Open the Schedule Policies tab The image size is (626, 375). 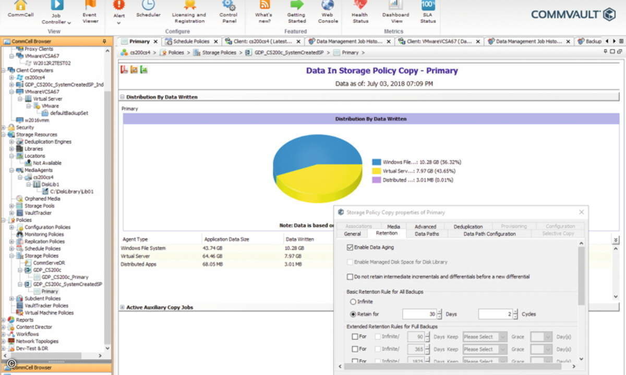point(191,41)
